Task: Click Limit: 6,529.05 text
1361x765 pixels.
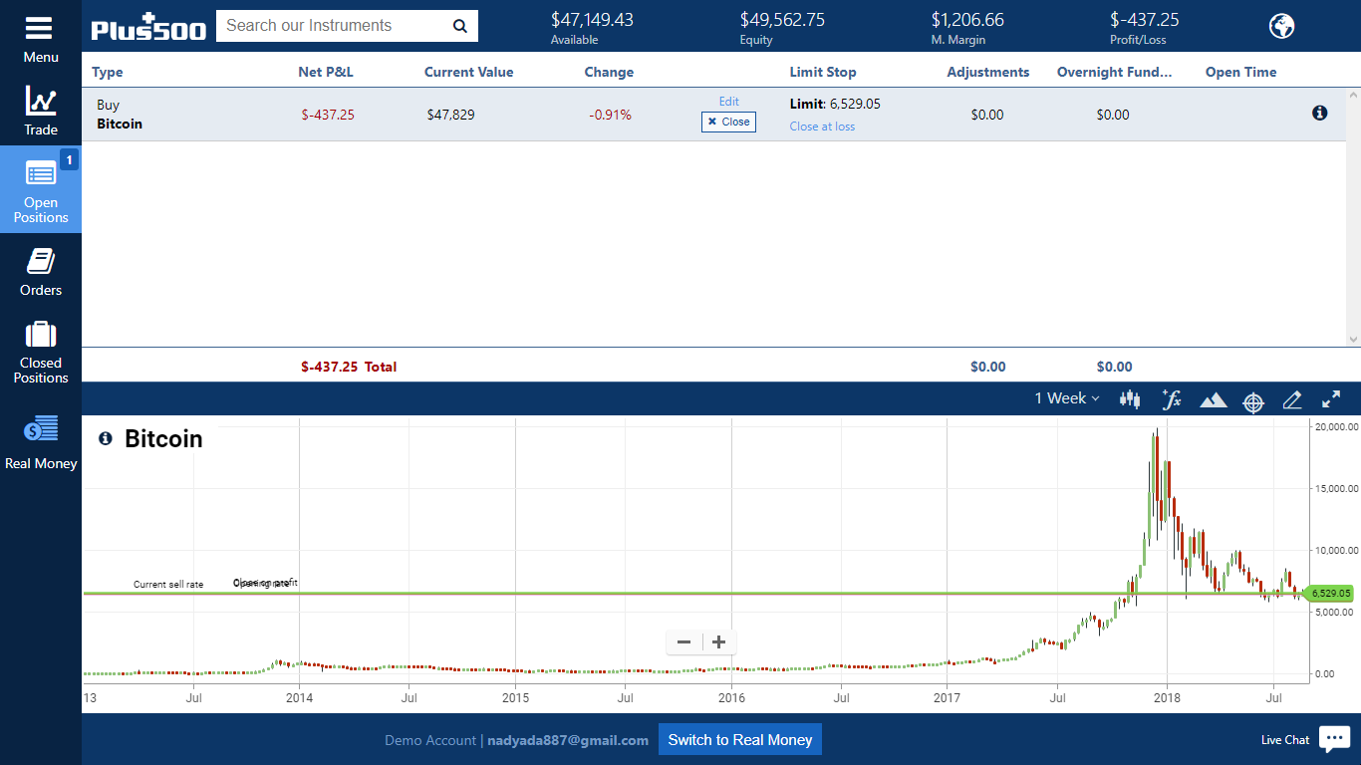Action: click(835, 104)
